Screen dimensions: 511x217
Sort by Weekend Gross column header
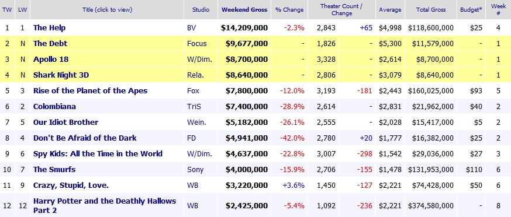point(244,10)
